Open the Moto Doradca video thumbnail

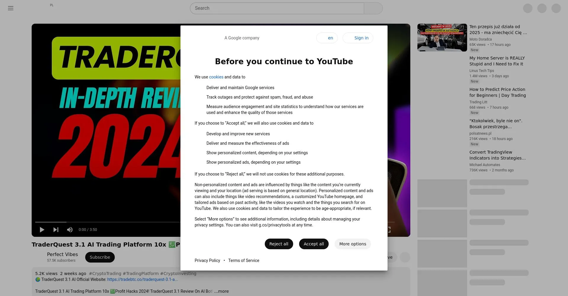(x=442, y=38)
